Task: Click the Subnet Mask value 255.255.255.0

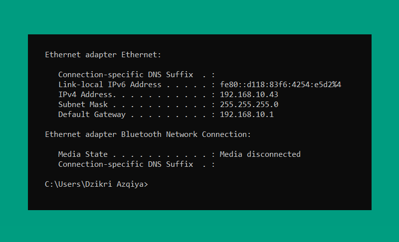Action: coord(249,105)
